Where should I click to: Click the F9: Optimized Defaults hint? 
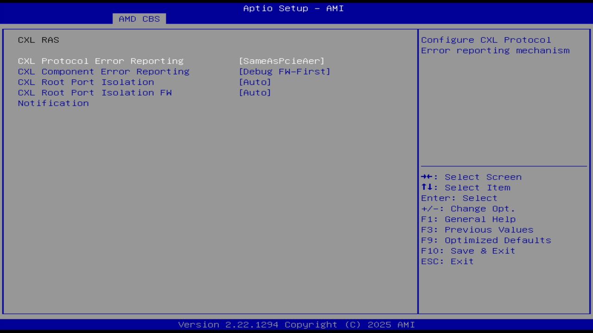pos(486,240)
